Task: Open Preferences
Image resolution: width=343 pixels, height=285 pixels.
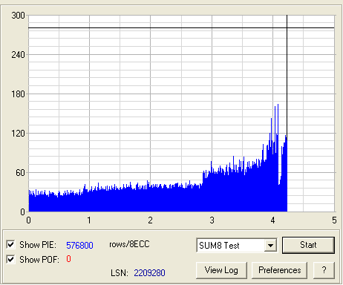Action: click(279, 270)
